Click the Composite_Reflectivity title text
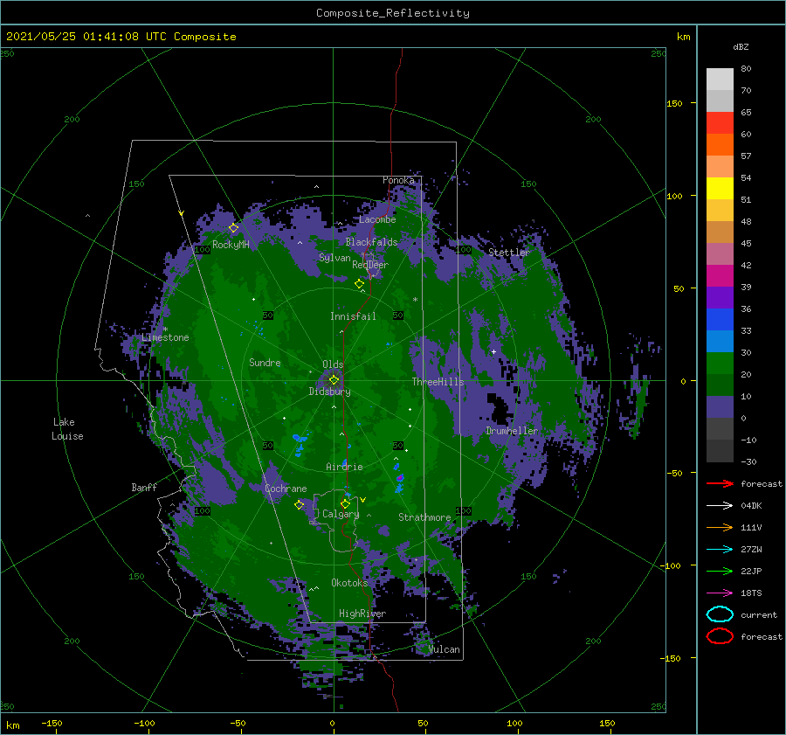Image resolution: width=786 pixels, height=735 pixels. click(x=393, y=13)
